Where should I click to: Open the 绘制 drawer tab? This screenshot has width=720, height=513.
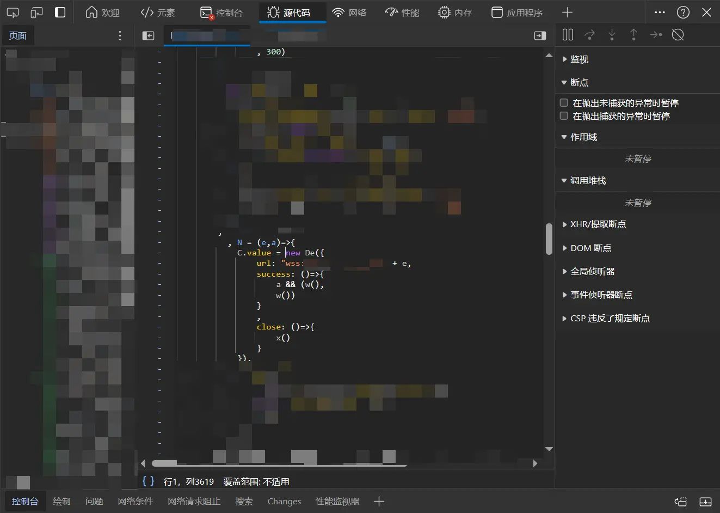tap(62, 501)
